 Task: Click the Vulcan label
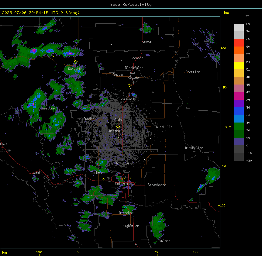point(165,241)
